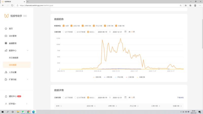Viewport: 203px width, 114px height.
Task: Toggle the 分享次数 data type checkbox
Action: point(105,26)
